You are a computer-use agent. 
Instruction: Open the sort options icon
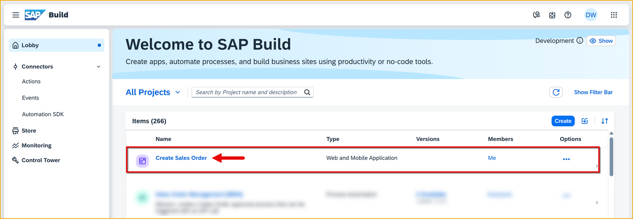click(x=605, y=121)
